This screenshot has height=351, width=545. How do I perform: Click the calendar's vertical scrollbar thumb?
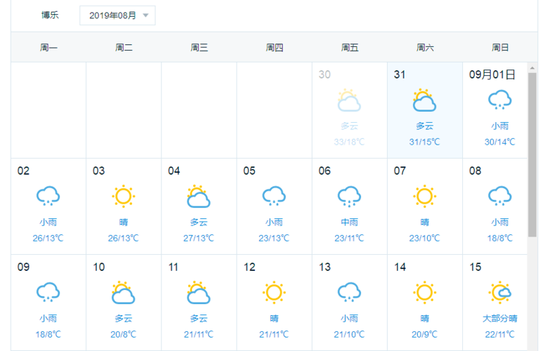tap(532, 154)
